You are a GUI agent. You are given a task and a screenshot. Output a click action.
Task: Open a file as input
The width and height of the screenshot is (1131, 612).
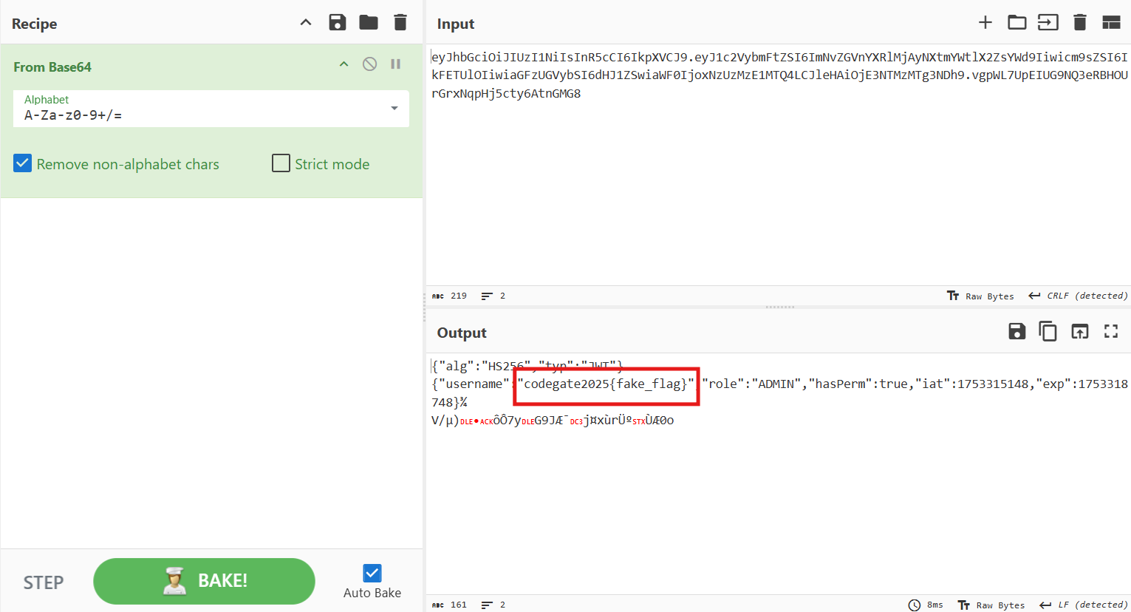(x=1048, y=23)
